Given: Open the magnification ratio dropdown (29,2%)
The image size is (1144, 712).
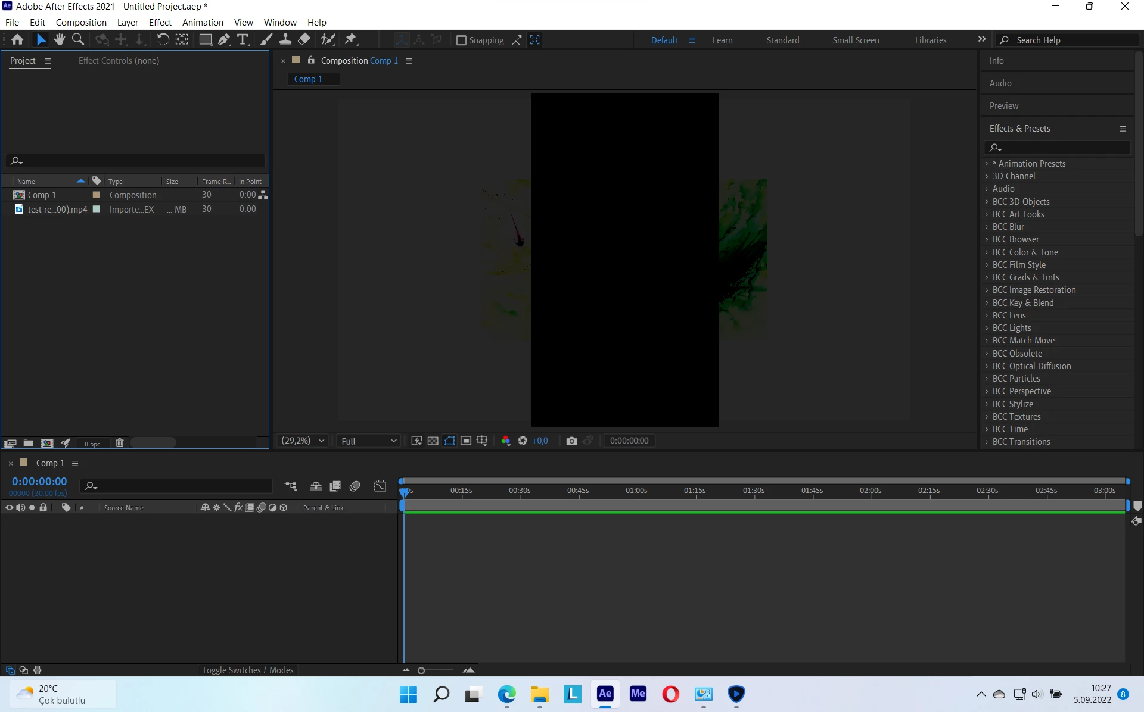Looking at the screenshot, I should tap(303, 441).
